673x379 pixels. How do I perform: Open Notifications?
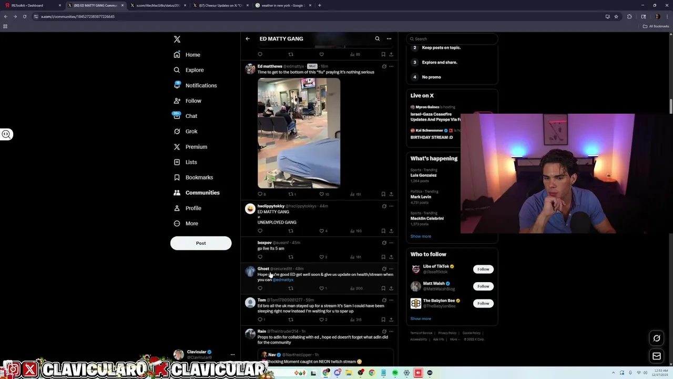pyautogui.click(x=195, y=85)
